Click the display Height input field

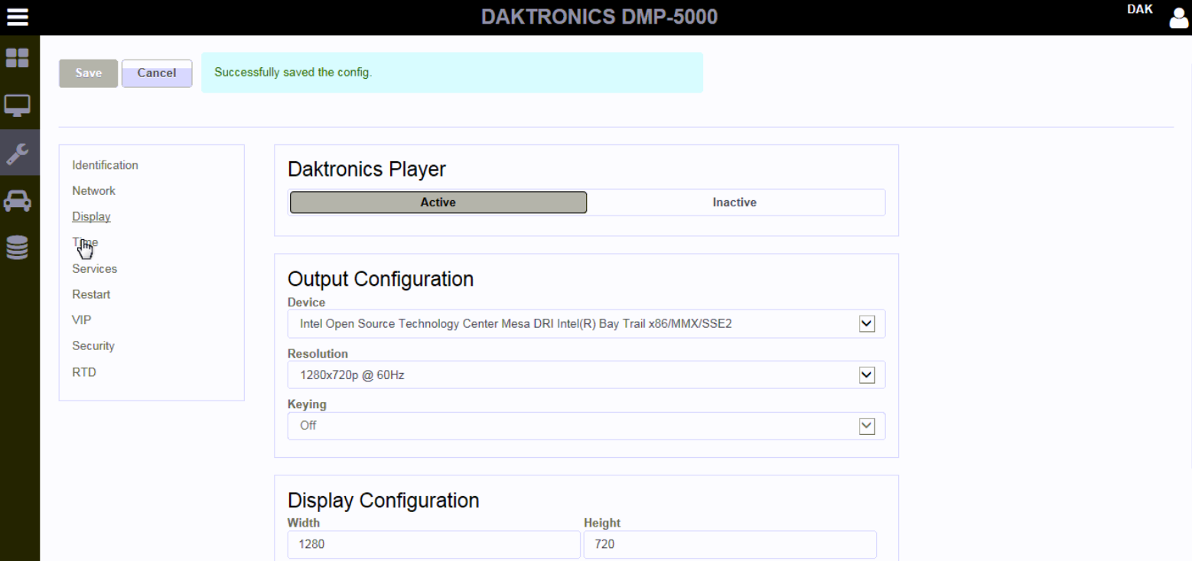729,544
